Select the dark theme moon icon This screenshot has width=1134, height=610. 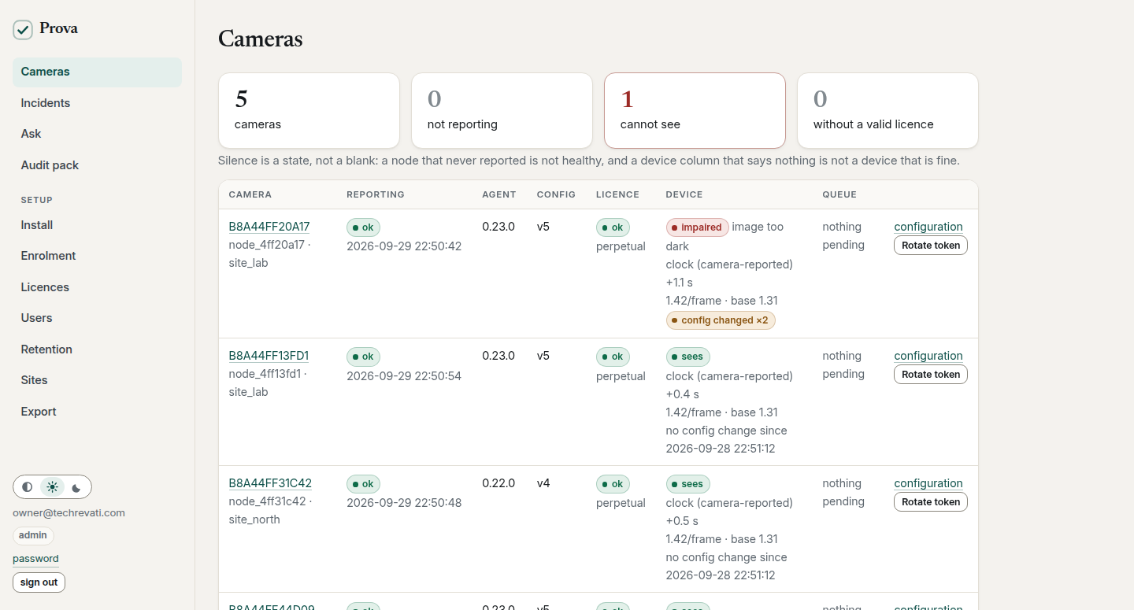[76, 487]
